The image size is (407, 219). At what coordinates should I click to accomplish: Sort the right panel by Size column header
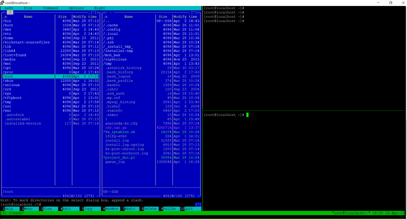point(163,17)
